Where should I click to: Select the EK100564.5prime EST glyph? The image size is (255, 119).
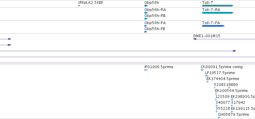(216, 94)
